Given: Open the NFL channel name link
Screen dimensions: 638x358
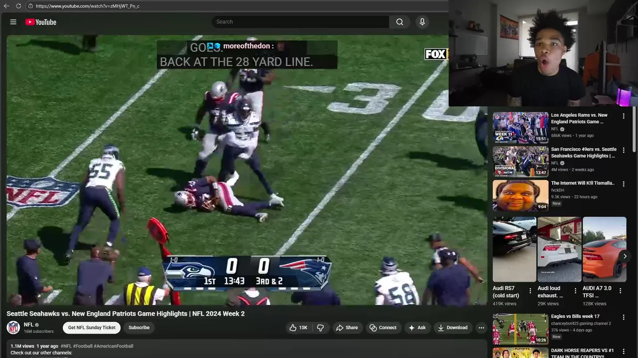Looking at the screenshot, I should 28,325.
